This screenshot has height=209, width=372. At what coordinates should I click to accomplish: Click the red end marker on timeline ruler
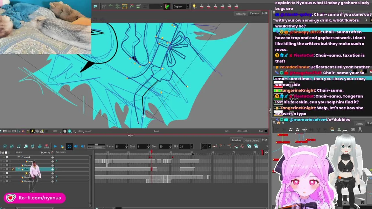coord(263,152)
